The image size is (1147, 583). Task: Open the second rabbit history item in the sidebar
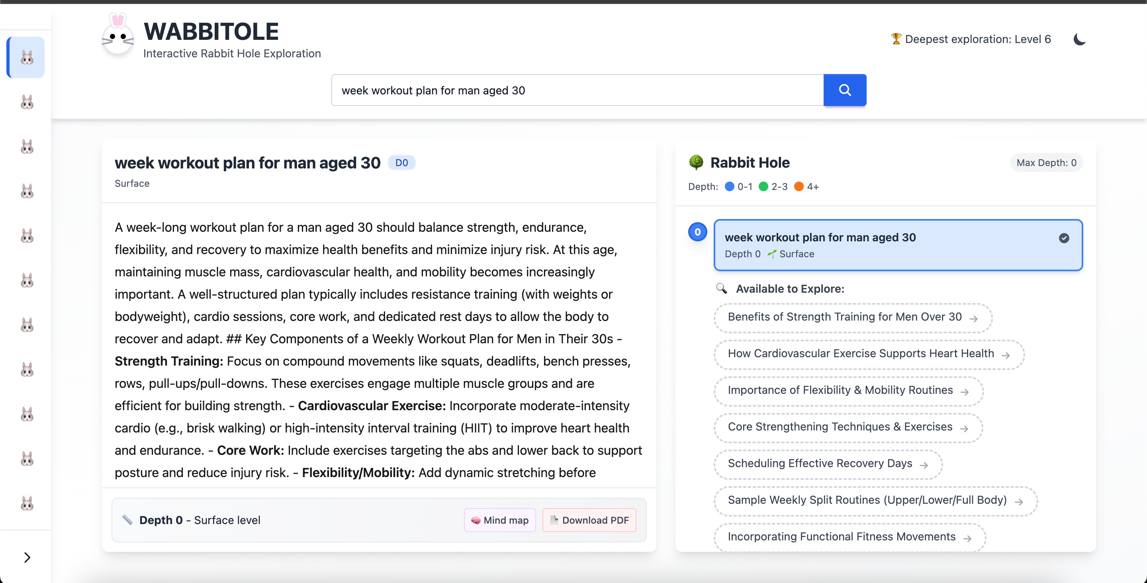[x=27, y=102]
